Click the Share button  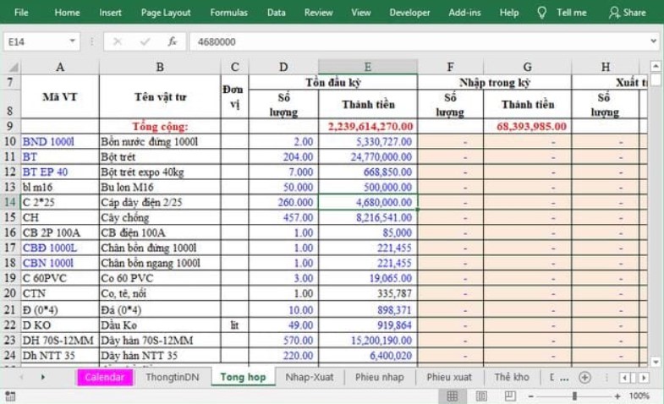[628, 13]
